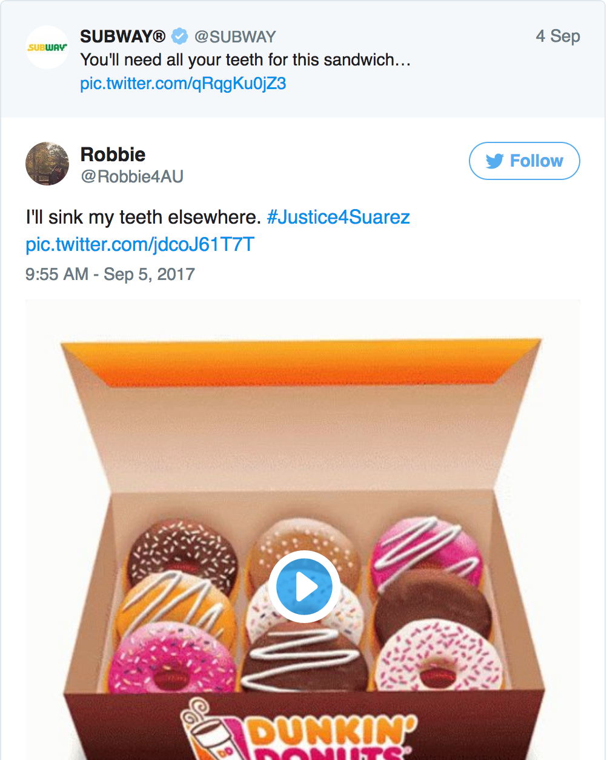Play the donut box video

click(x=304, y=587)
